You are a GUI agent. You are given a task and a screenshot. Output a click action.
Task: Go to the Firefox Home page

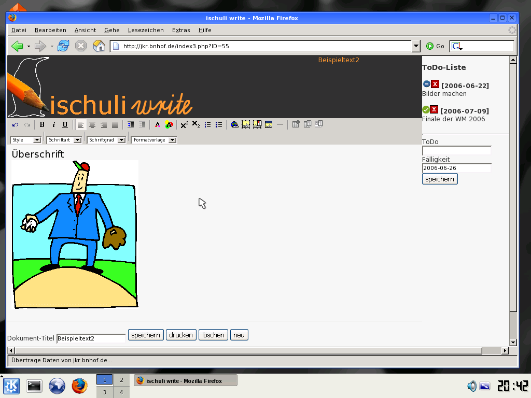pyautogui.click(x=99, y=46)
